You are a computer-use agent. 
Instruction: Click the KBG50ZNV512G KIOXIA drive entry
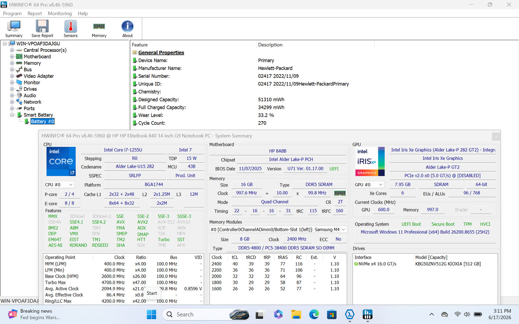pyautogui.click(x=448, y=264)
